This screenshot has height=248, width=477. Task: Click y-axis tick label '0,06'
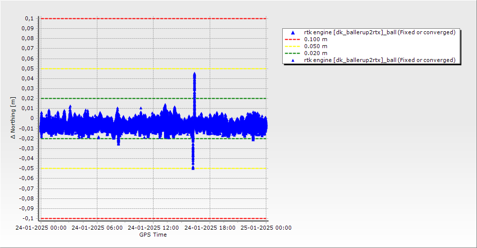pos(28,59)
